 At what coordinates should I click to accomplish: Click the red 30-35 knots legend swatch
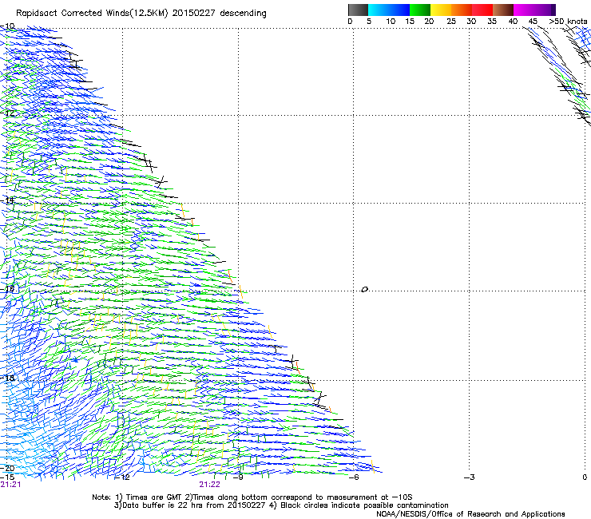[x=482, y=10]
